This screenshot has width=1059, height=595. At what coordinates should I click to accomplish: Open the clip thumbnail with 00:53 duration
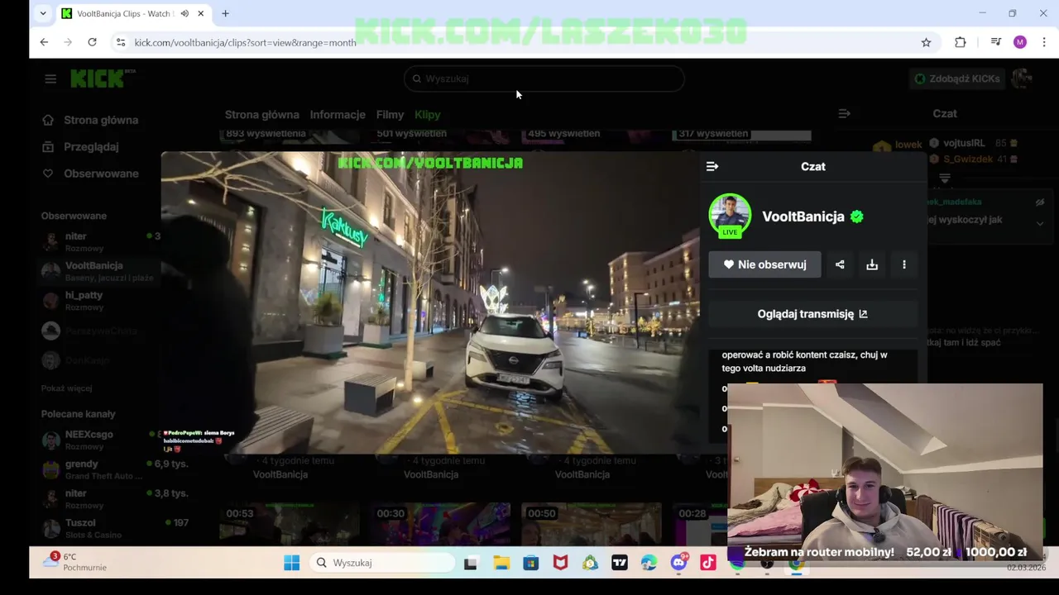coord(290,525)
